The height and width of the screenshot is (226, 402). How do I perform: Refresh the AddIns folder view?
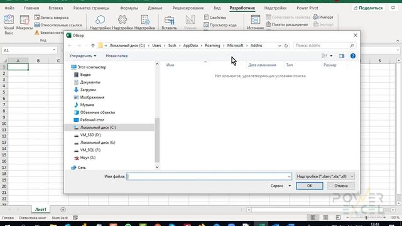coord(286,46)
